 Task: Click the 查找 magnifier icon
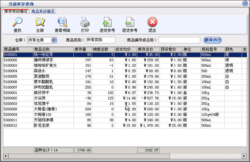[x=17, y=22]
